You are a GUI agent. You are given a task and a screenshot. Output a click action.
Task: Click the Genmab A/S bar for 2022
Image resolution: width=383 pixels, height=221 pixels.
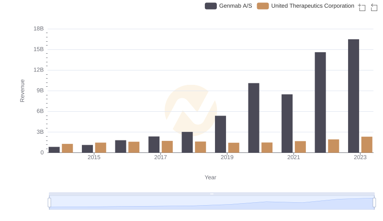[320, 103]
